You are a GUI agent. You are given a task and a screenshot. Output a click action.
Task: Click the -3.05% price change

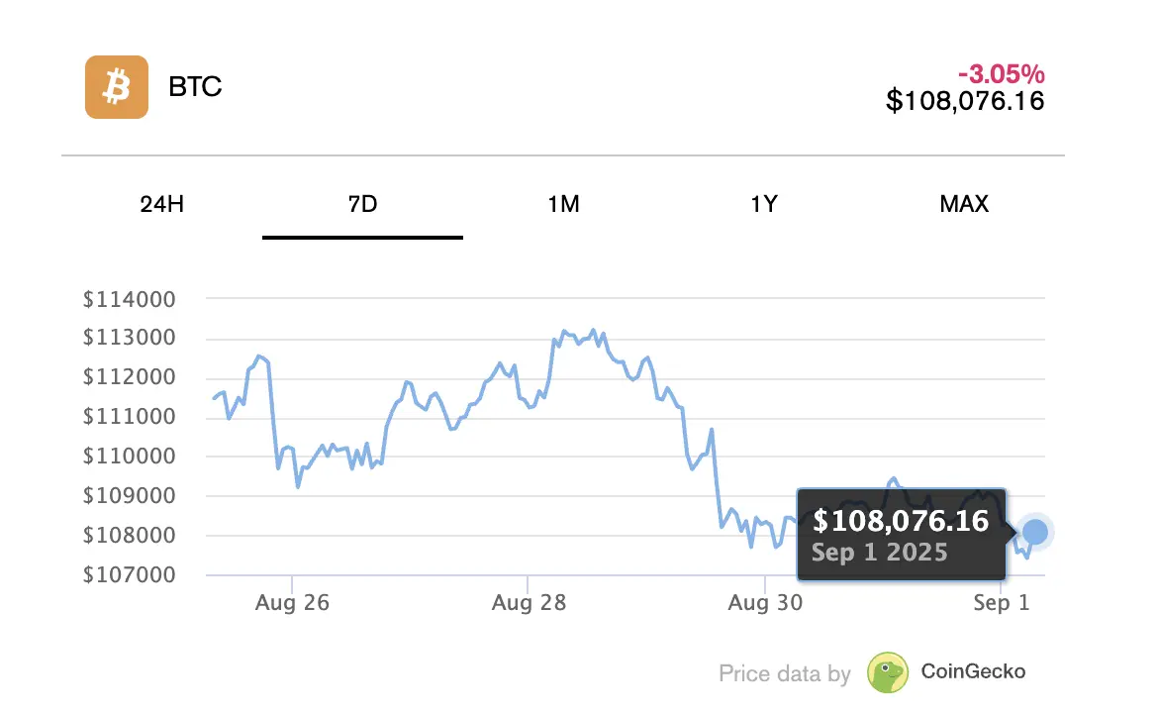(1001, 74)
